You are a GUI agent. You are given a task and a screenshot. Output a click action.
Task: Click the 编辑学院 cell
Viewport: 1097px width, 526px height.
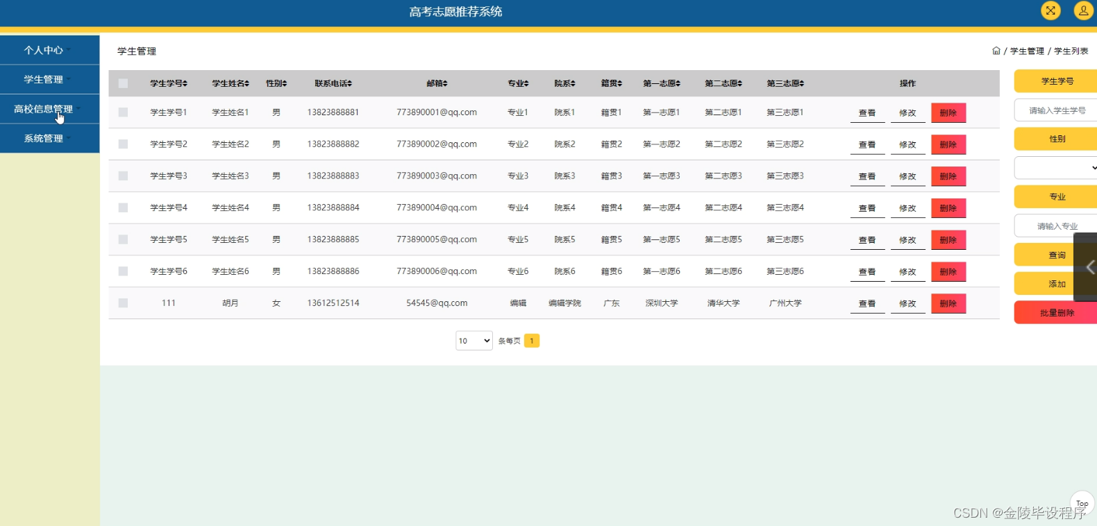coord(564,303)
